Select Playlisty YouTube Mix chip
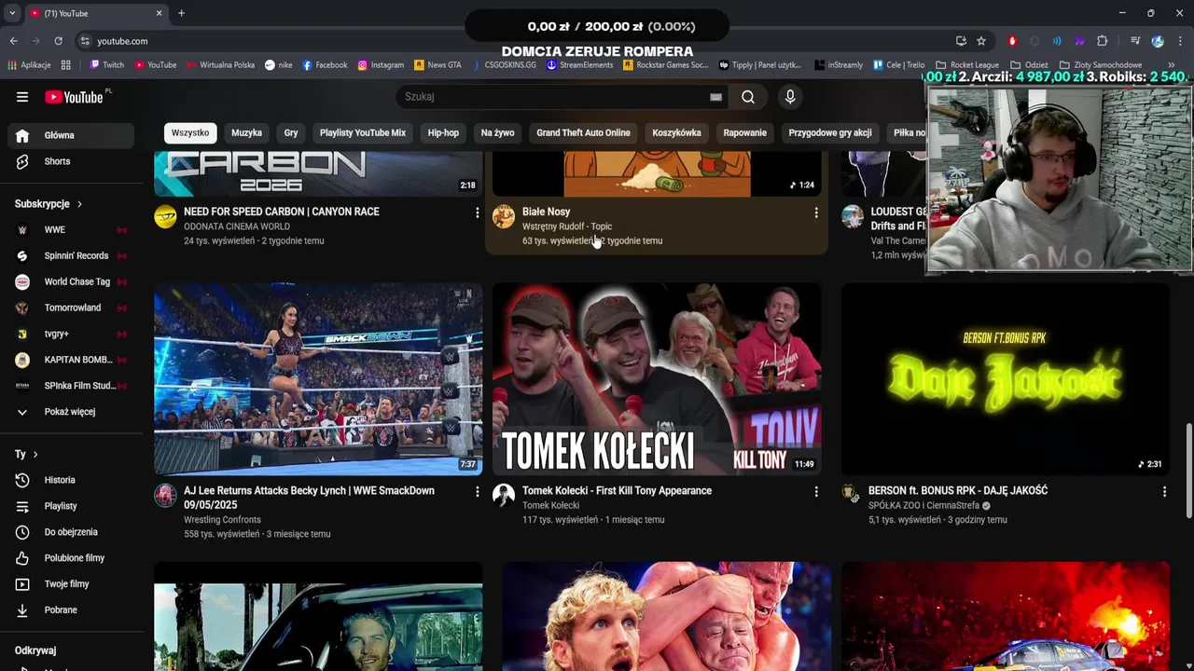 [x=363, y=133]
